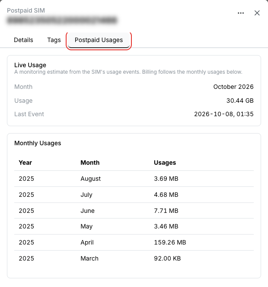268x287 pixels.
Task: Select the 3.46 MB usage cell
Action: point(166,226)
